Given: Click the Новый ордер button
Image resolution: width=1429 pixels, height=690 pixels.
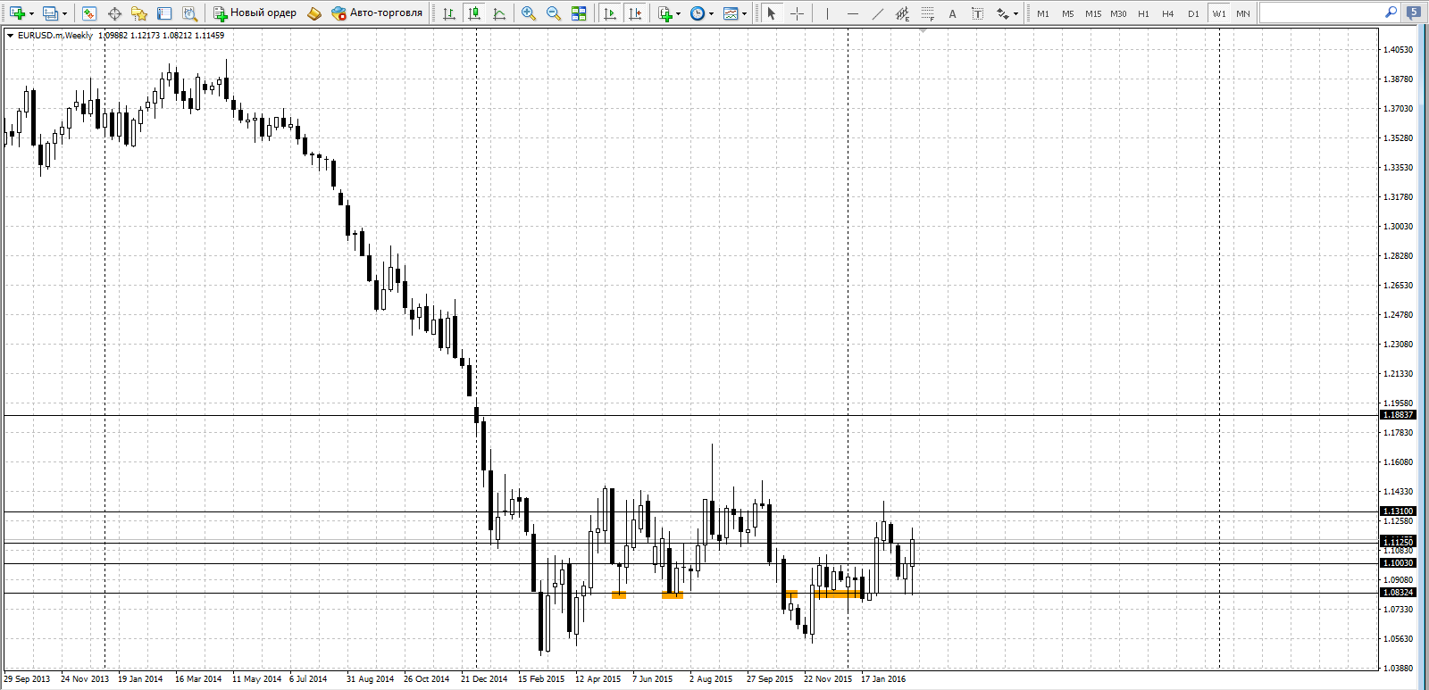Looking at the screenshot, I should point(255,13).
